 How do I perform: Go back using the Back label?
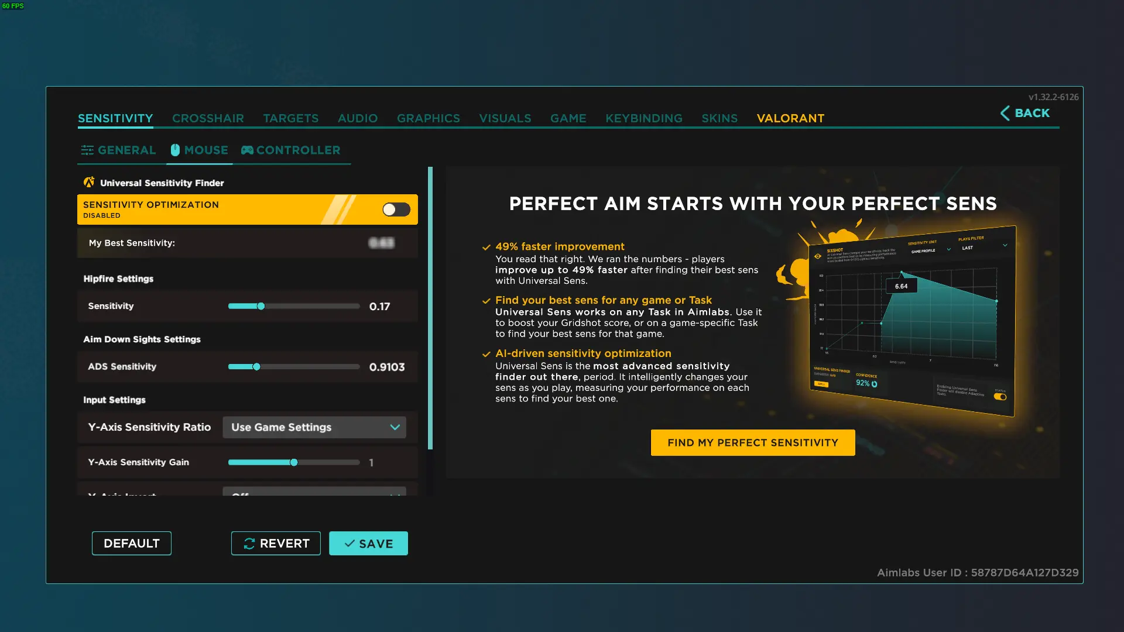click(x=1032, y=113)
